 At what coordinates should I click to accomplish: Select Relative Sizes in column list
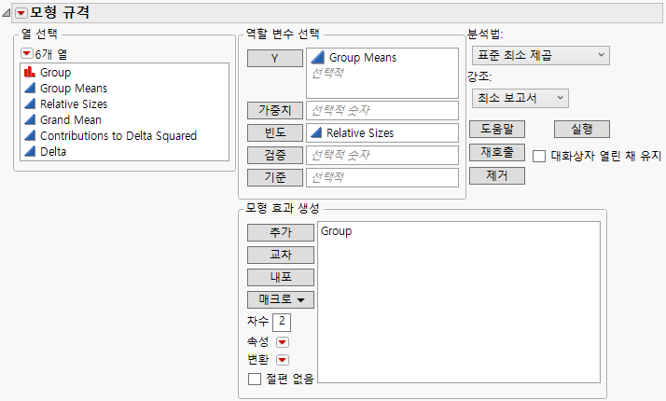coord(74,104)
